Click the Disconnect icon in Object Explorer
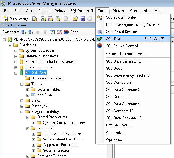The height and width of the screenshot is (158, 174). [31, 32]
